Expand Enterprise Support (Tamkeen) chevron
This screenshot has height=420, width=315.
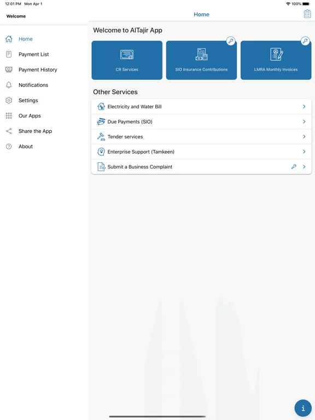pyautogui.click(x=304, y=151)
